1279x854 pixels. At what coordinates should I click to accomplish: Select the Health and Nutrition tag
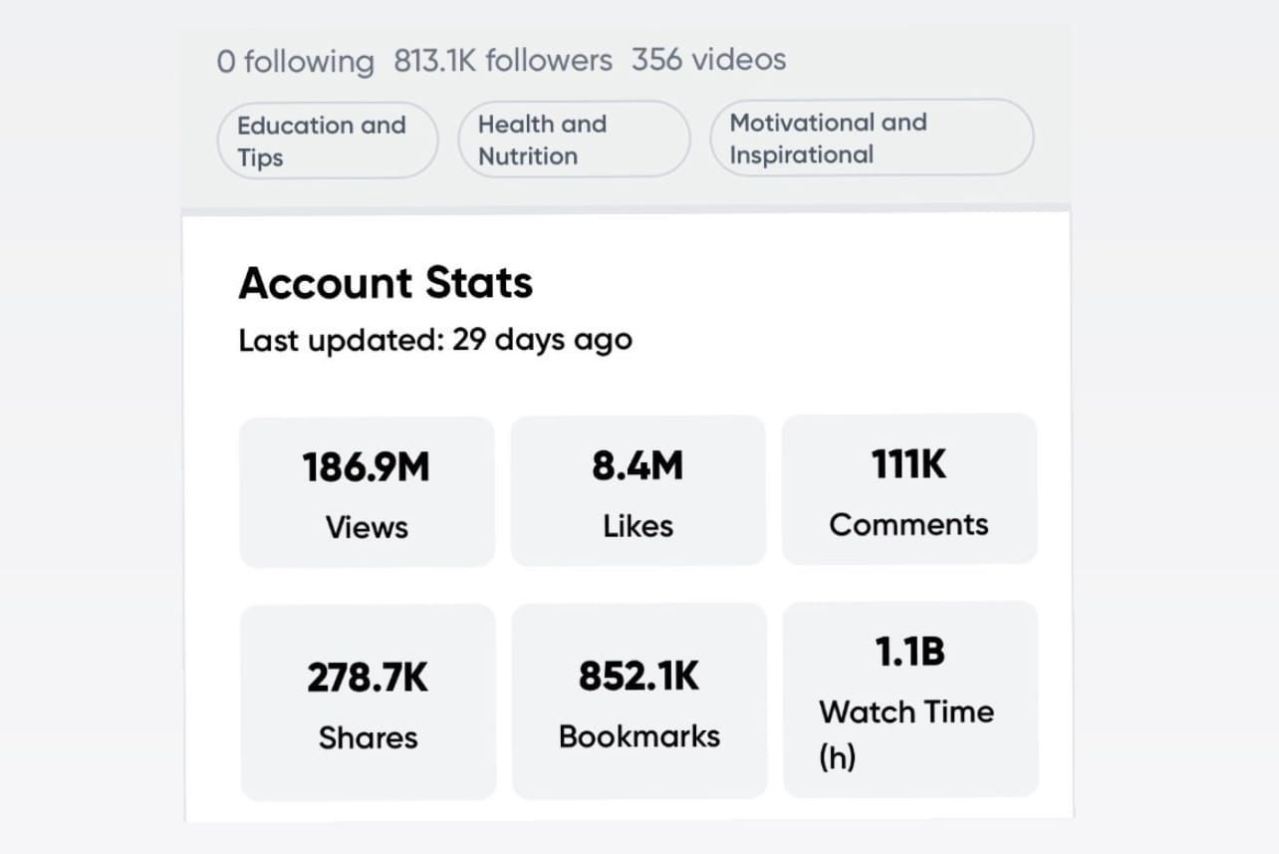[573, 140]
